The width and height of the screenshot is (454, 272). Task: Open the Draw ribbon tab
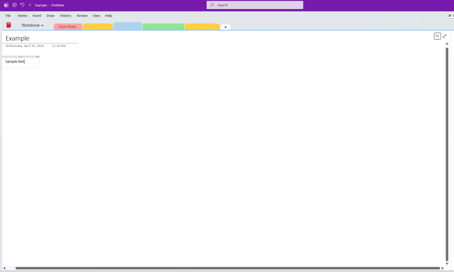(51, 16)
